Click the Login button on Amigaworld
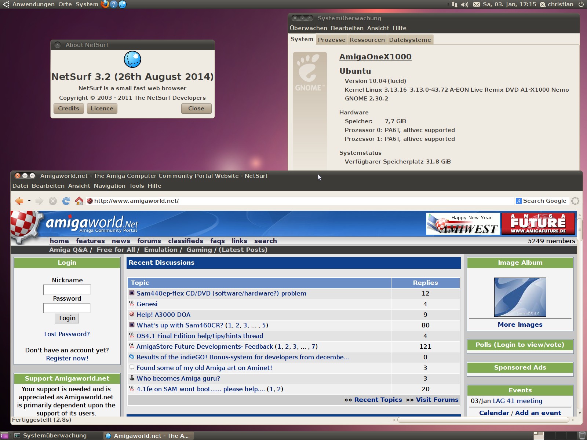The height and width of the screenshot is (440, 587). (67, 318)
